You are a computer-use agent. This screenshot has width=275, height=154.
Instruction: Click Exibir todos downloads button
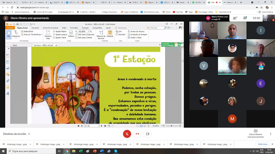pyautogui.click(x=263, y=144)
